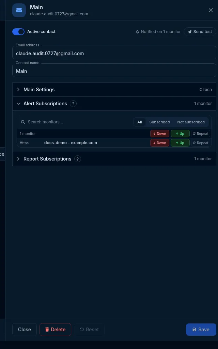Click the Czech language label in Main Settings

tap(205, 90)
